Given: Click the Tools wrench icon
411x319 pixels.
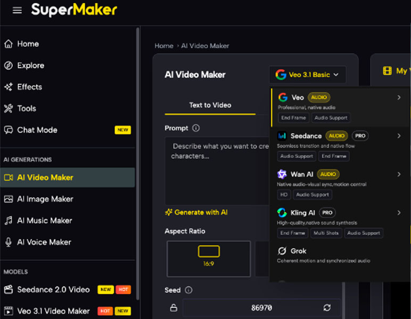Looking at the screenshot, I should pyautogui.click(x=9, y=108).
